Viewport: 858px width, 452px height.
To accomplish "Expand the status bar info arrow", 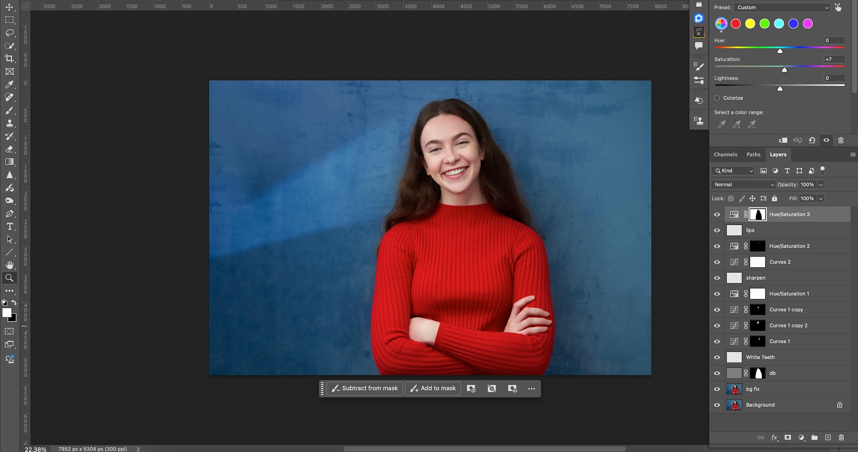I will pos(138,449).
